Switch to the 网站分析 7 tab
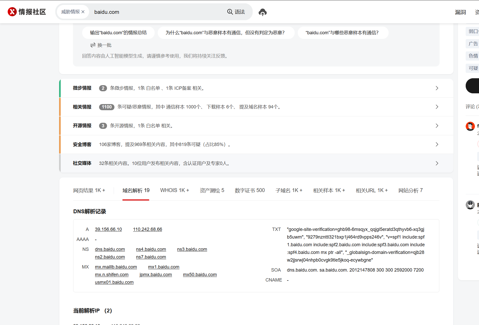 [411, 190]
